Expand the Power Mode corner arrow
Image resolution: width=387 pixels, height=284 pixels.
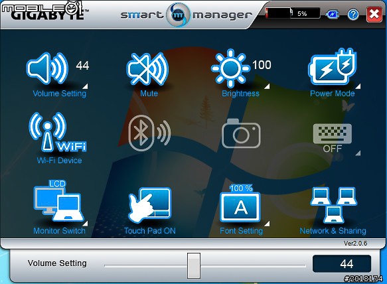[358, 86]
